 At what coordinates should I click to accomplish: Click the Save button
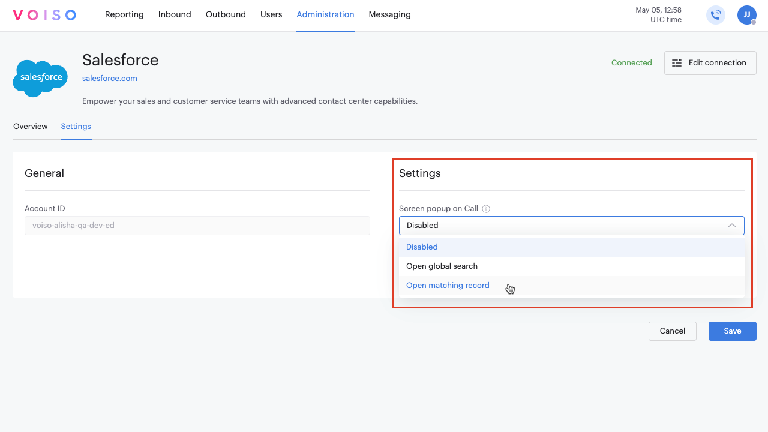(x=733, y=331)
